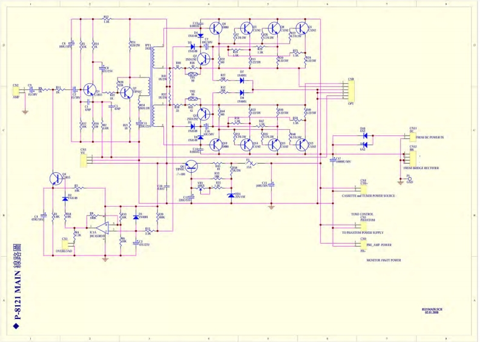The height and width of the screenshot is (342, 480).
Task: Select transistor Q1 C1815 symbol
Action: click(90, 90)
